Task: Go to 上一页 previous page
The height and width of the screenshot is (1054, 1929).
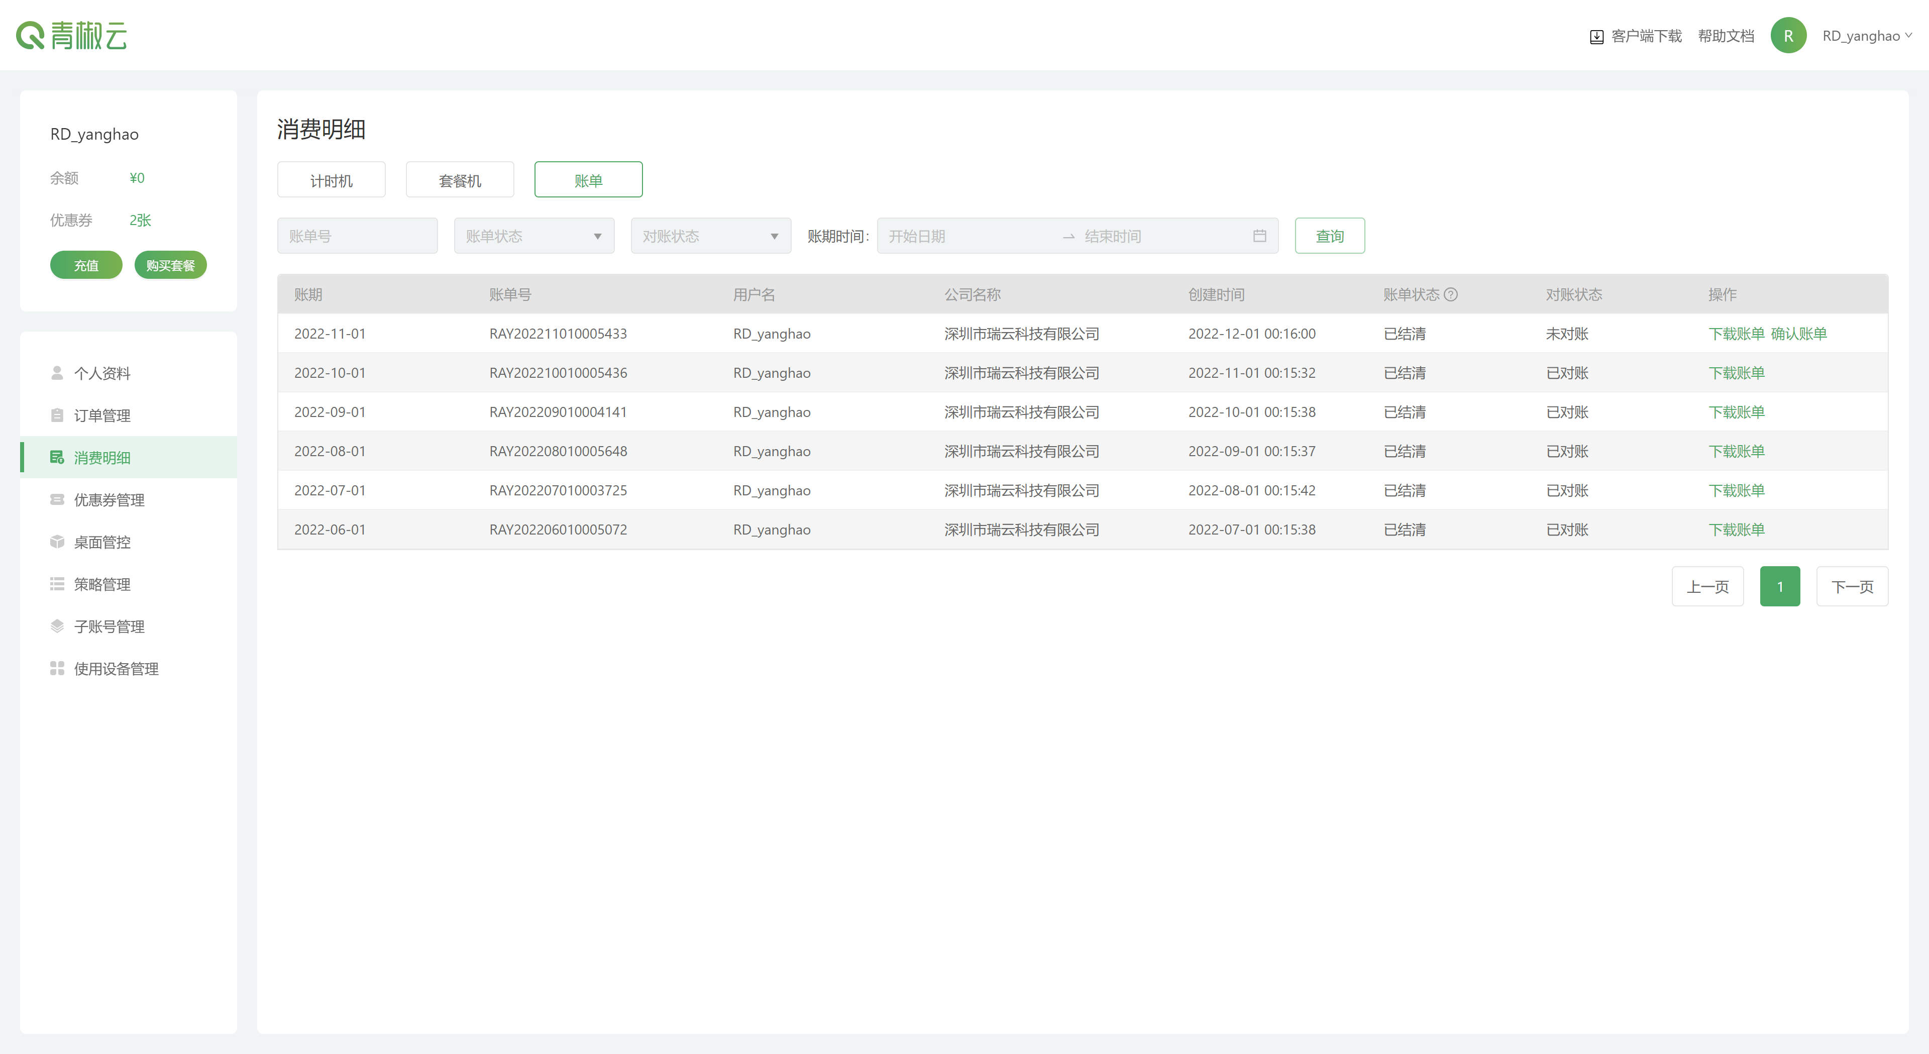Action: click(x=1707, y=587)
